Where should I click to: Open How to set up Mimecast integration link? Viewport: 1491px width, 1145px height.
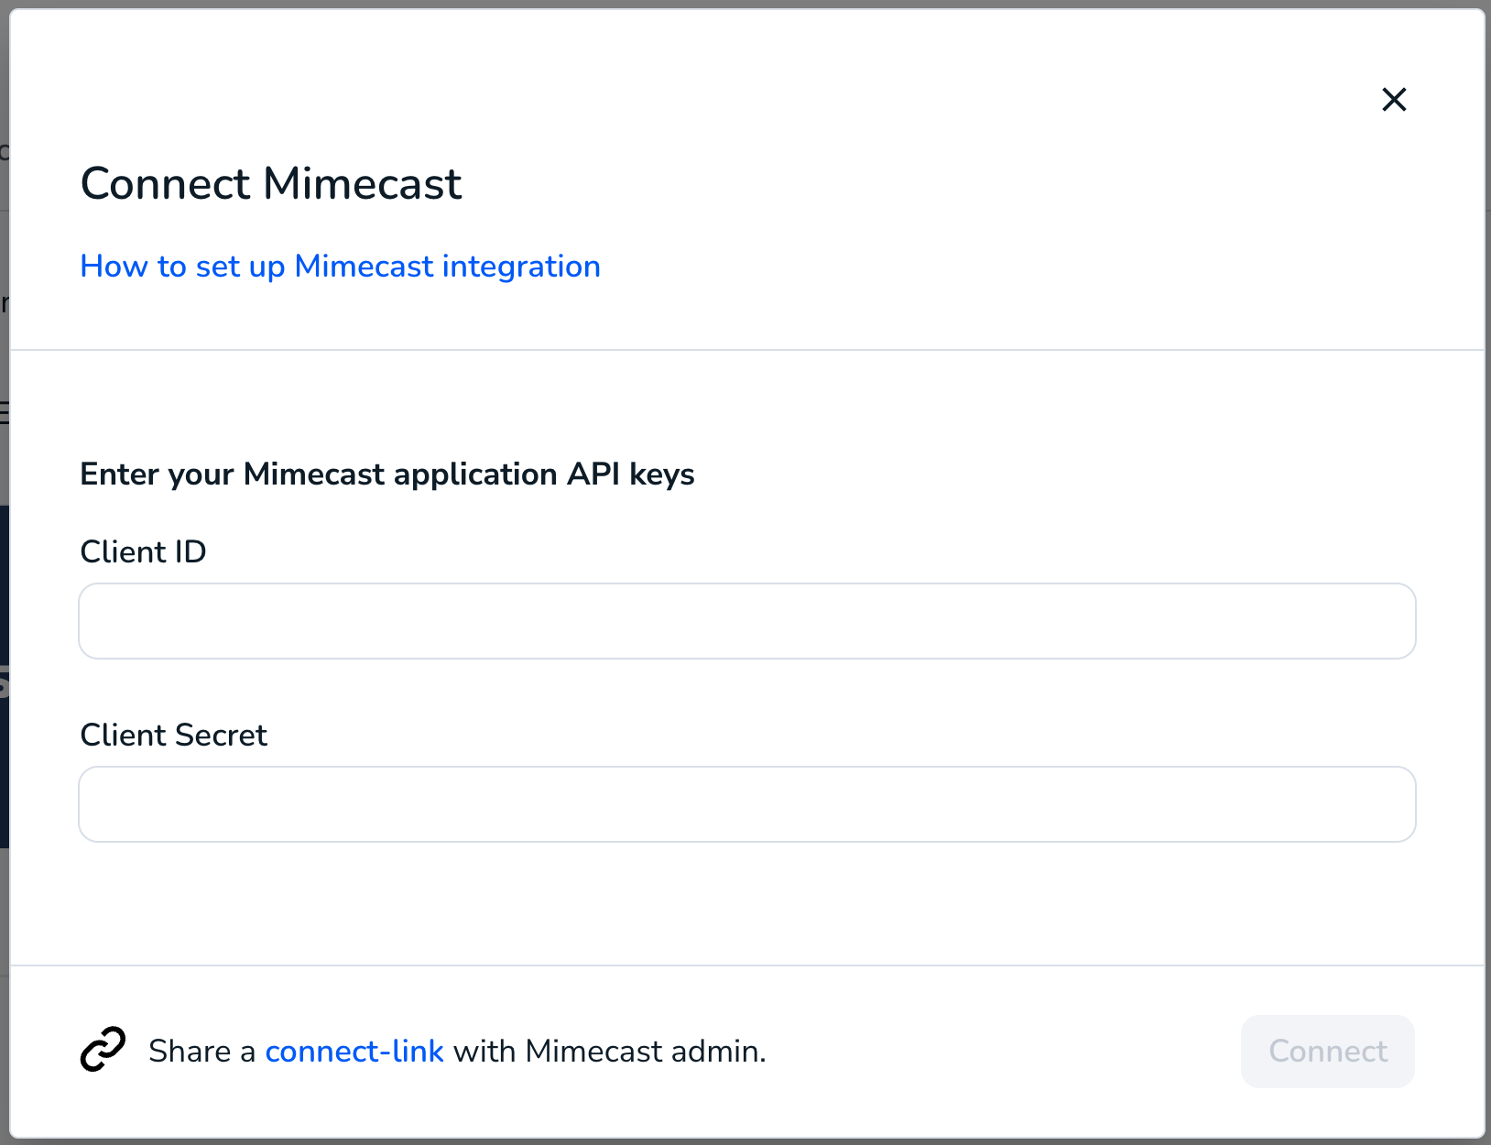click(x=341, y=267)
